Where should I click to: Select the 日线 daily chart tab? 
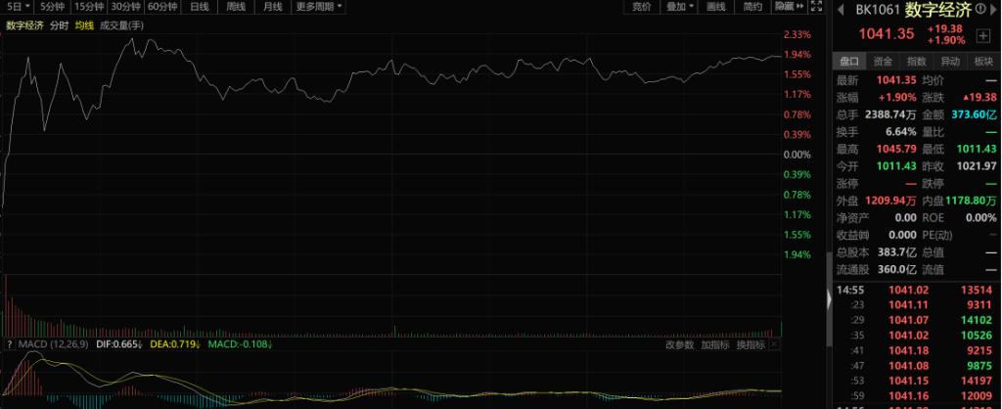click(199, 7)
